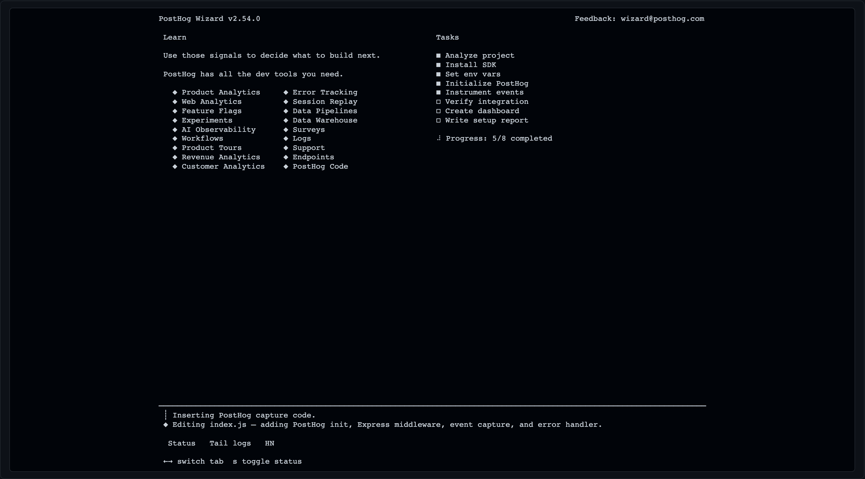Click the Tasks panel heading

[447, 38]
